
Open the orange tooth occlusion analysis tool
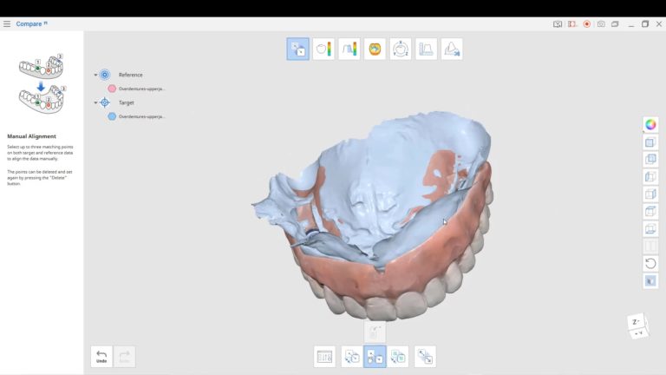[375, 49]
